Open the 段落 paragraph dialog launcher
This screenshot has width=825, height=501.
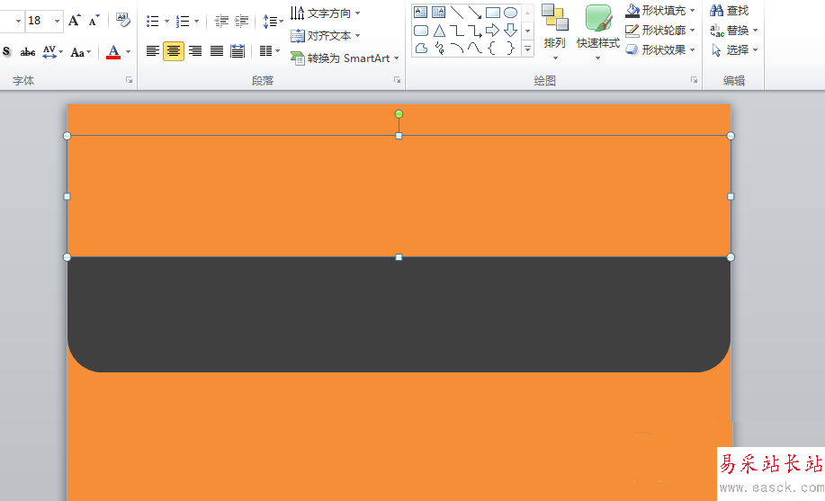coord(398,80)
